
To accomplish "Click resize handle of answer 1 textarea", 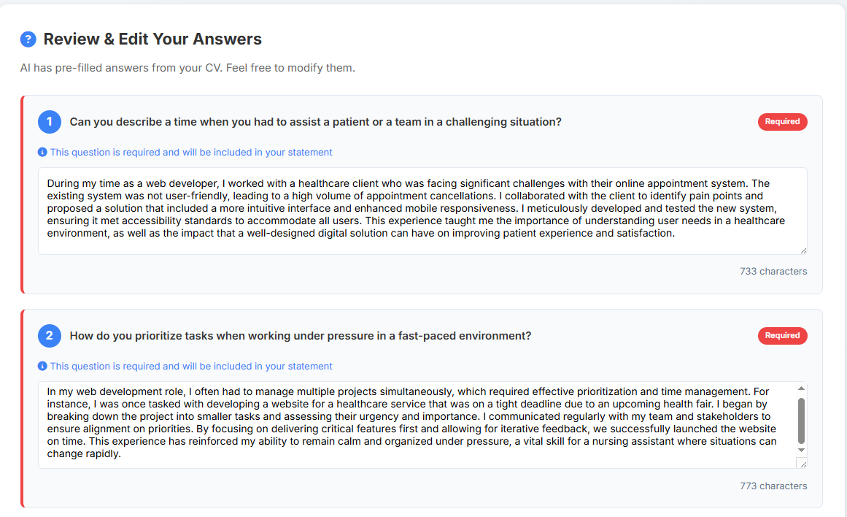I will pos(803,250).
